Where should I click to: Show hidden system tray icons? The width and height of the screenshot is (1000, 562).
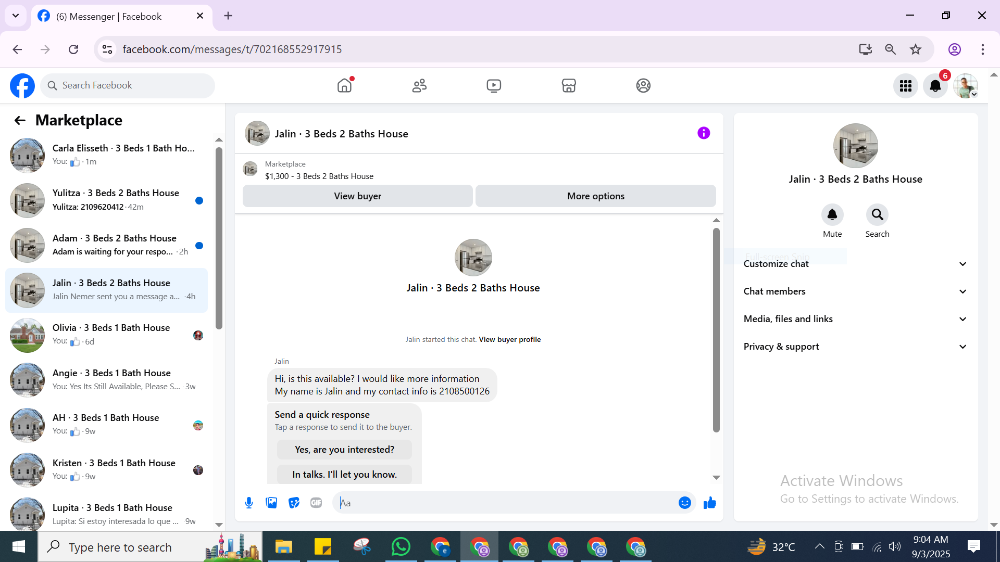[x=819, y=546]
